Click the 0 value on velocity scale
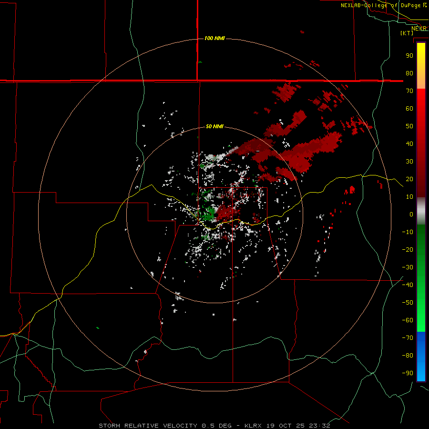The height and width of the screenshot is (429, 429). click(x=411, y=214)
